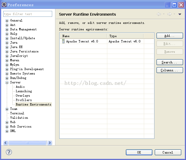
Task: Expand the General tree node
Action: tap(7, 21)
